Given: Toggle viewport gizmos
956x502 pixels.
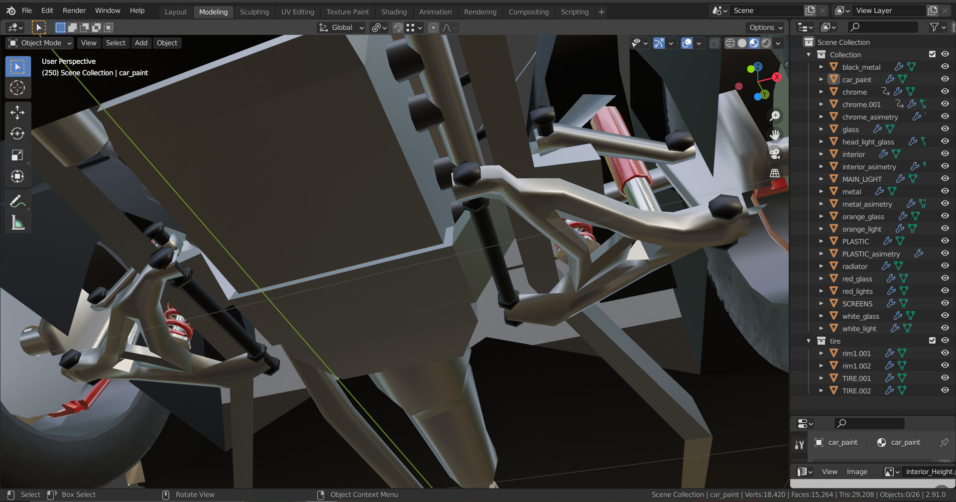Looking at the screenshot, I should tap(659, 43).
